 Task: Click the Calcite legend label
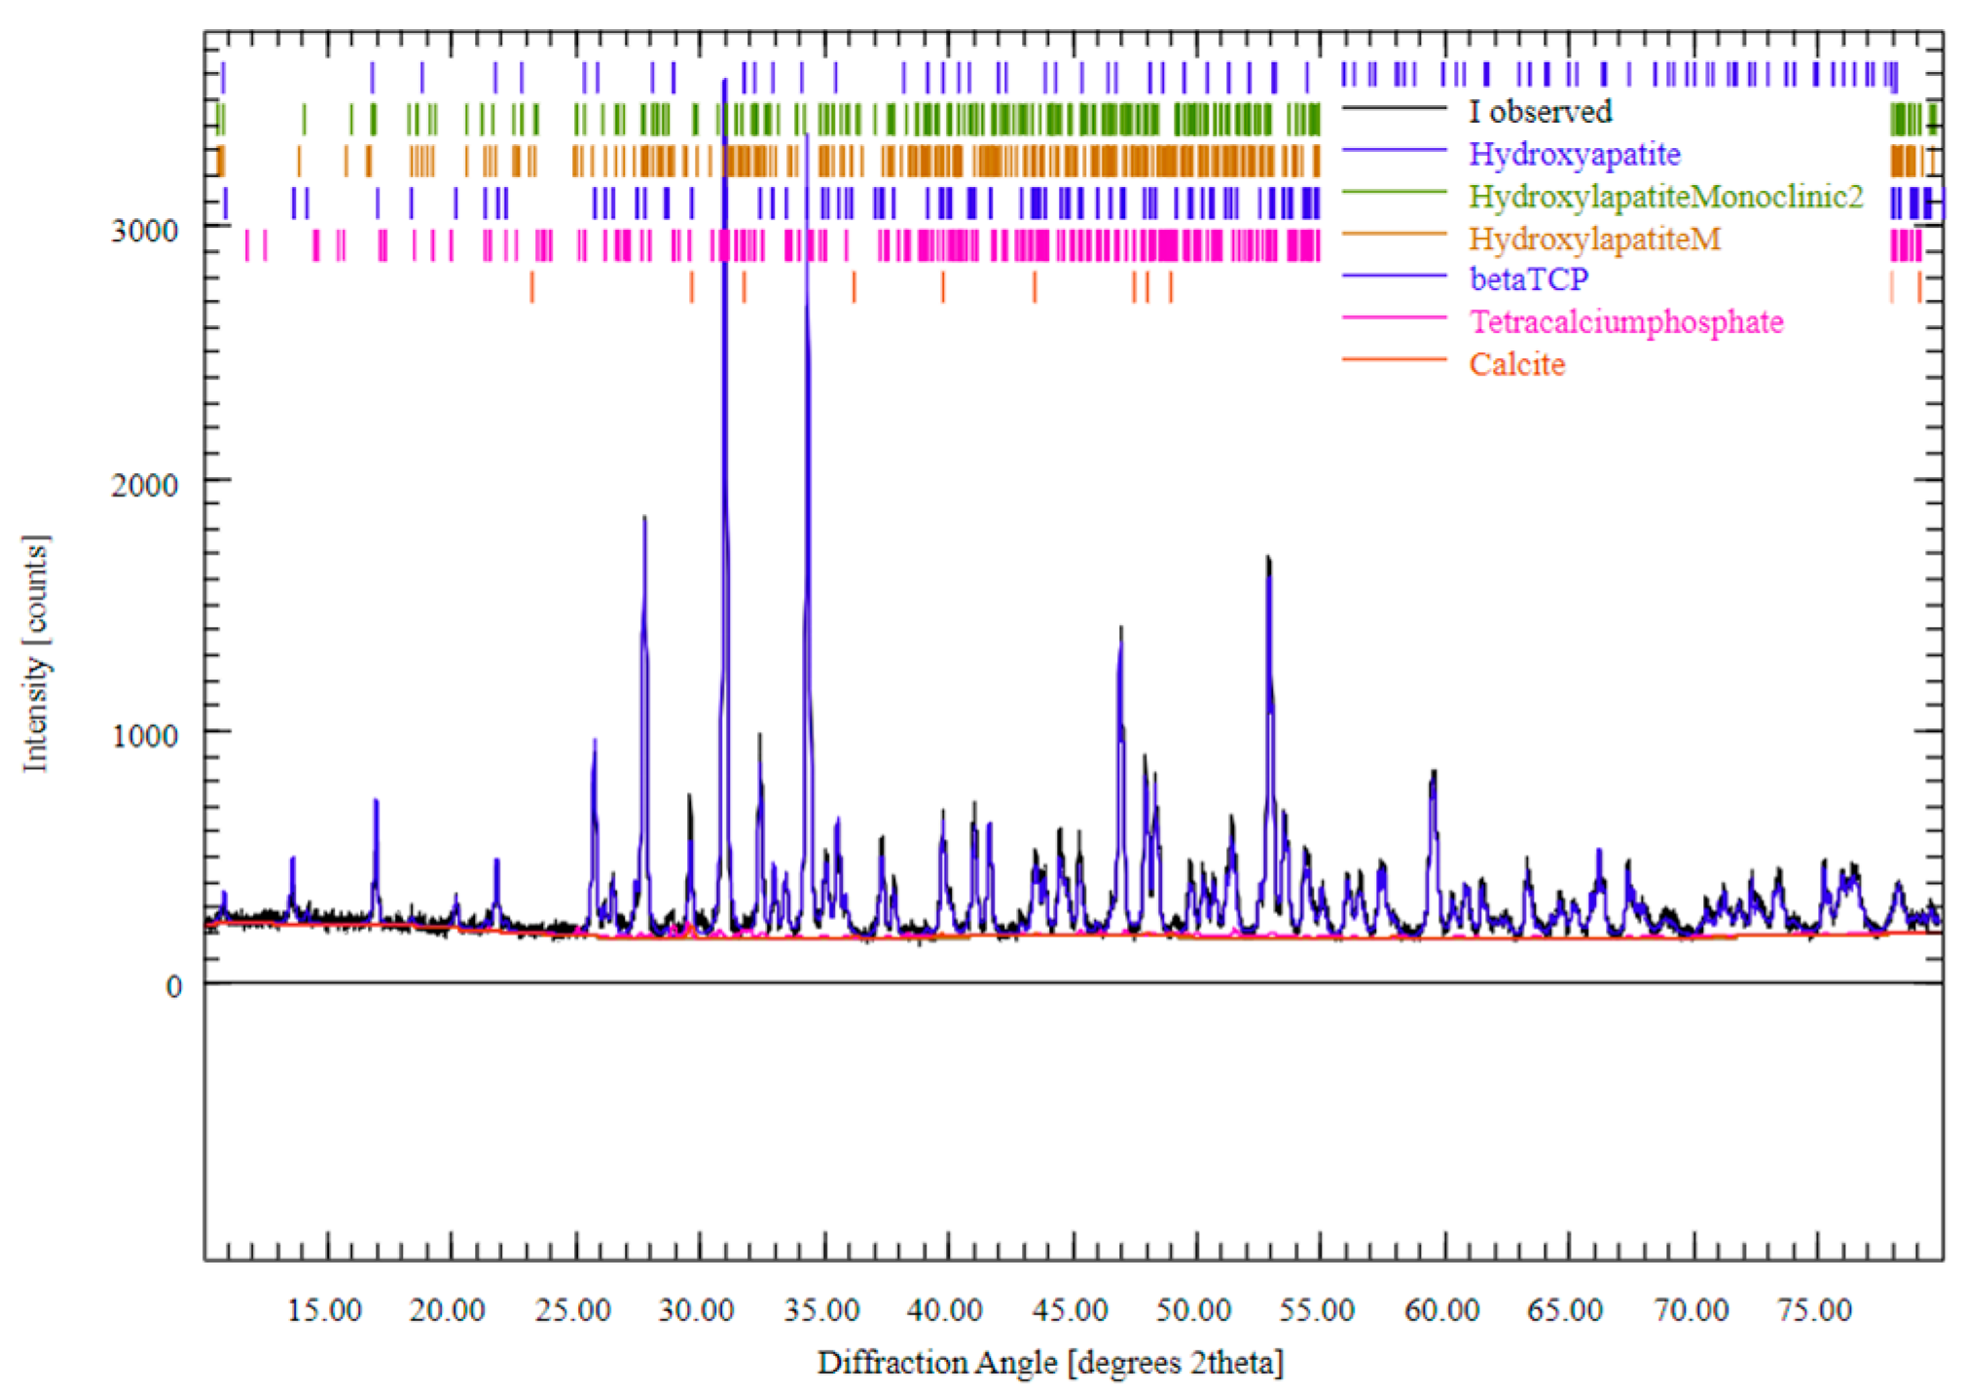click(1516, 364)
